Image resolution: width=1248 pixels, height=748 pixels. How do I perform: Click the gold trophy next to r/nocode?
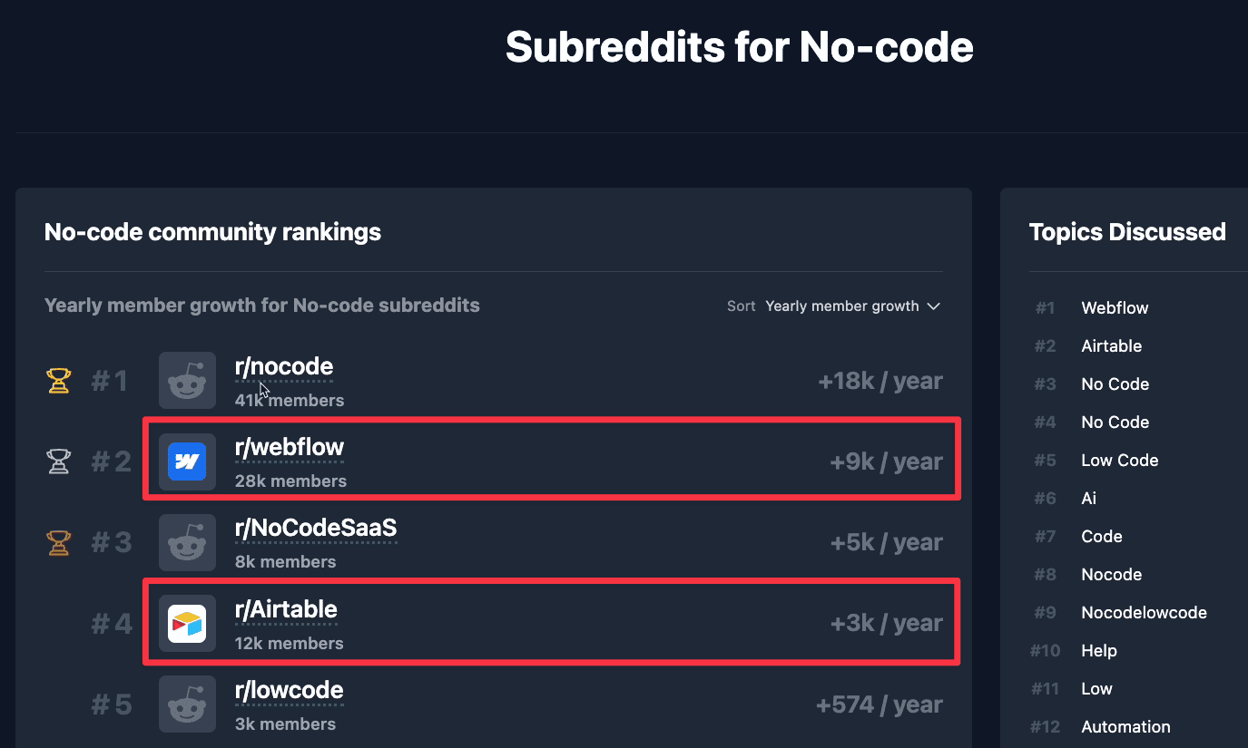tap(58, 381)
